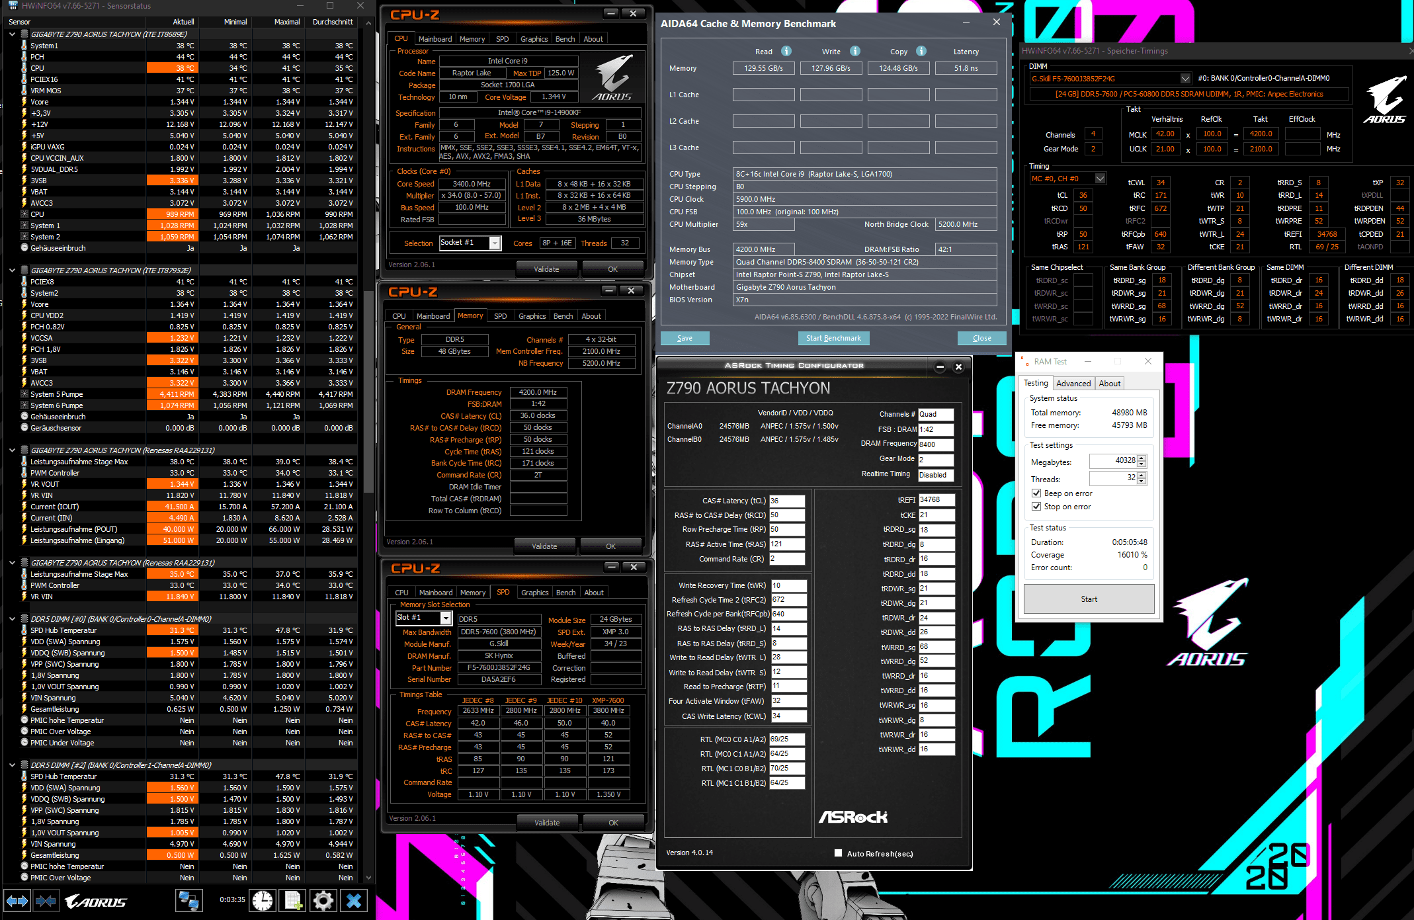Click Copy info icon in AIDA64
Viewport: 1414px width, 920px height.
pos(921,51)
